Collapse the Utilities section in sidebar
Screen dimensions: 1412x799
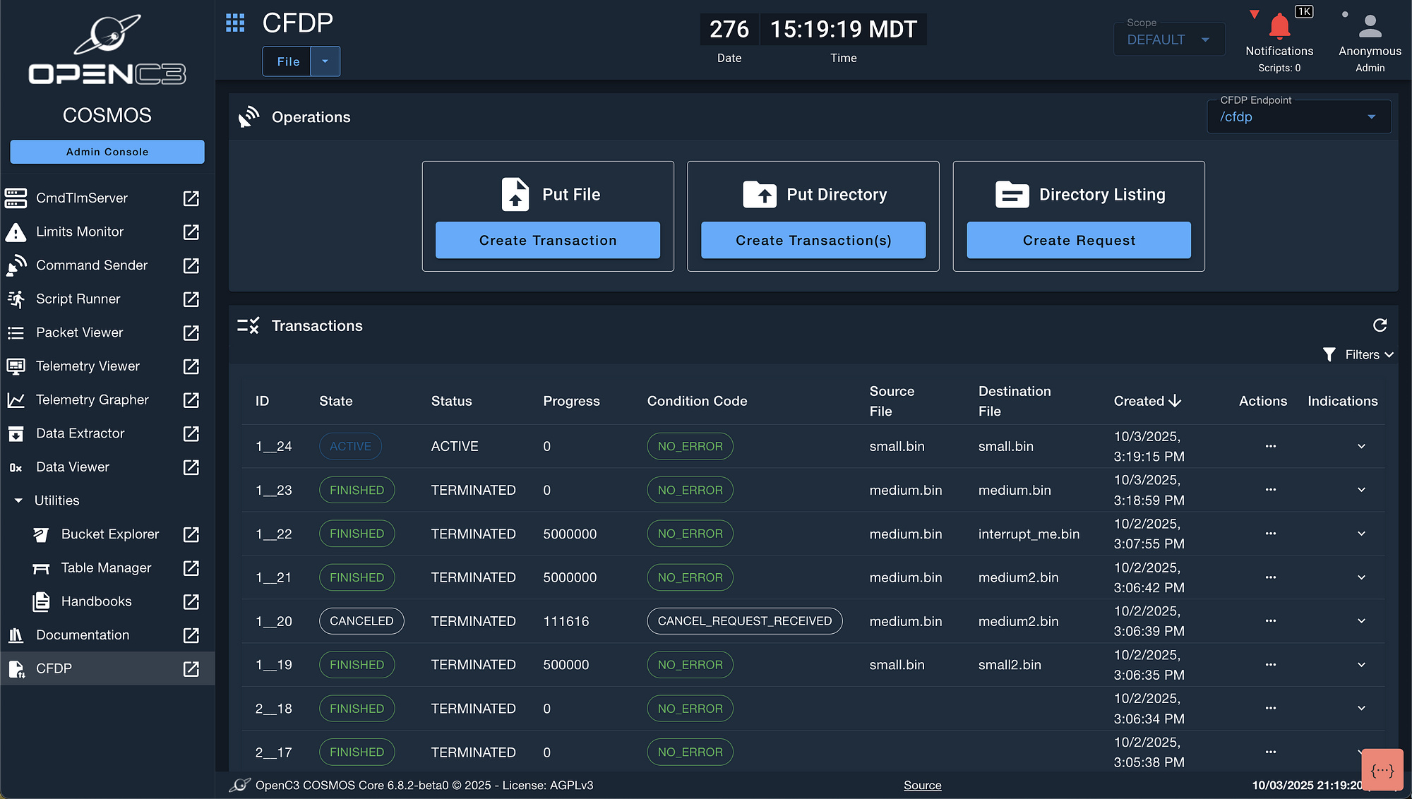[x=18, y=500]
